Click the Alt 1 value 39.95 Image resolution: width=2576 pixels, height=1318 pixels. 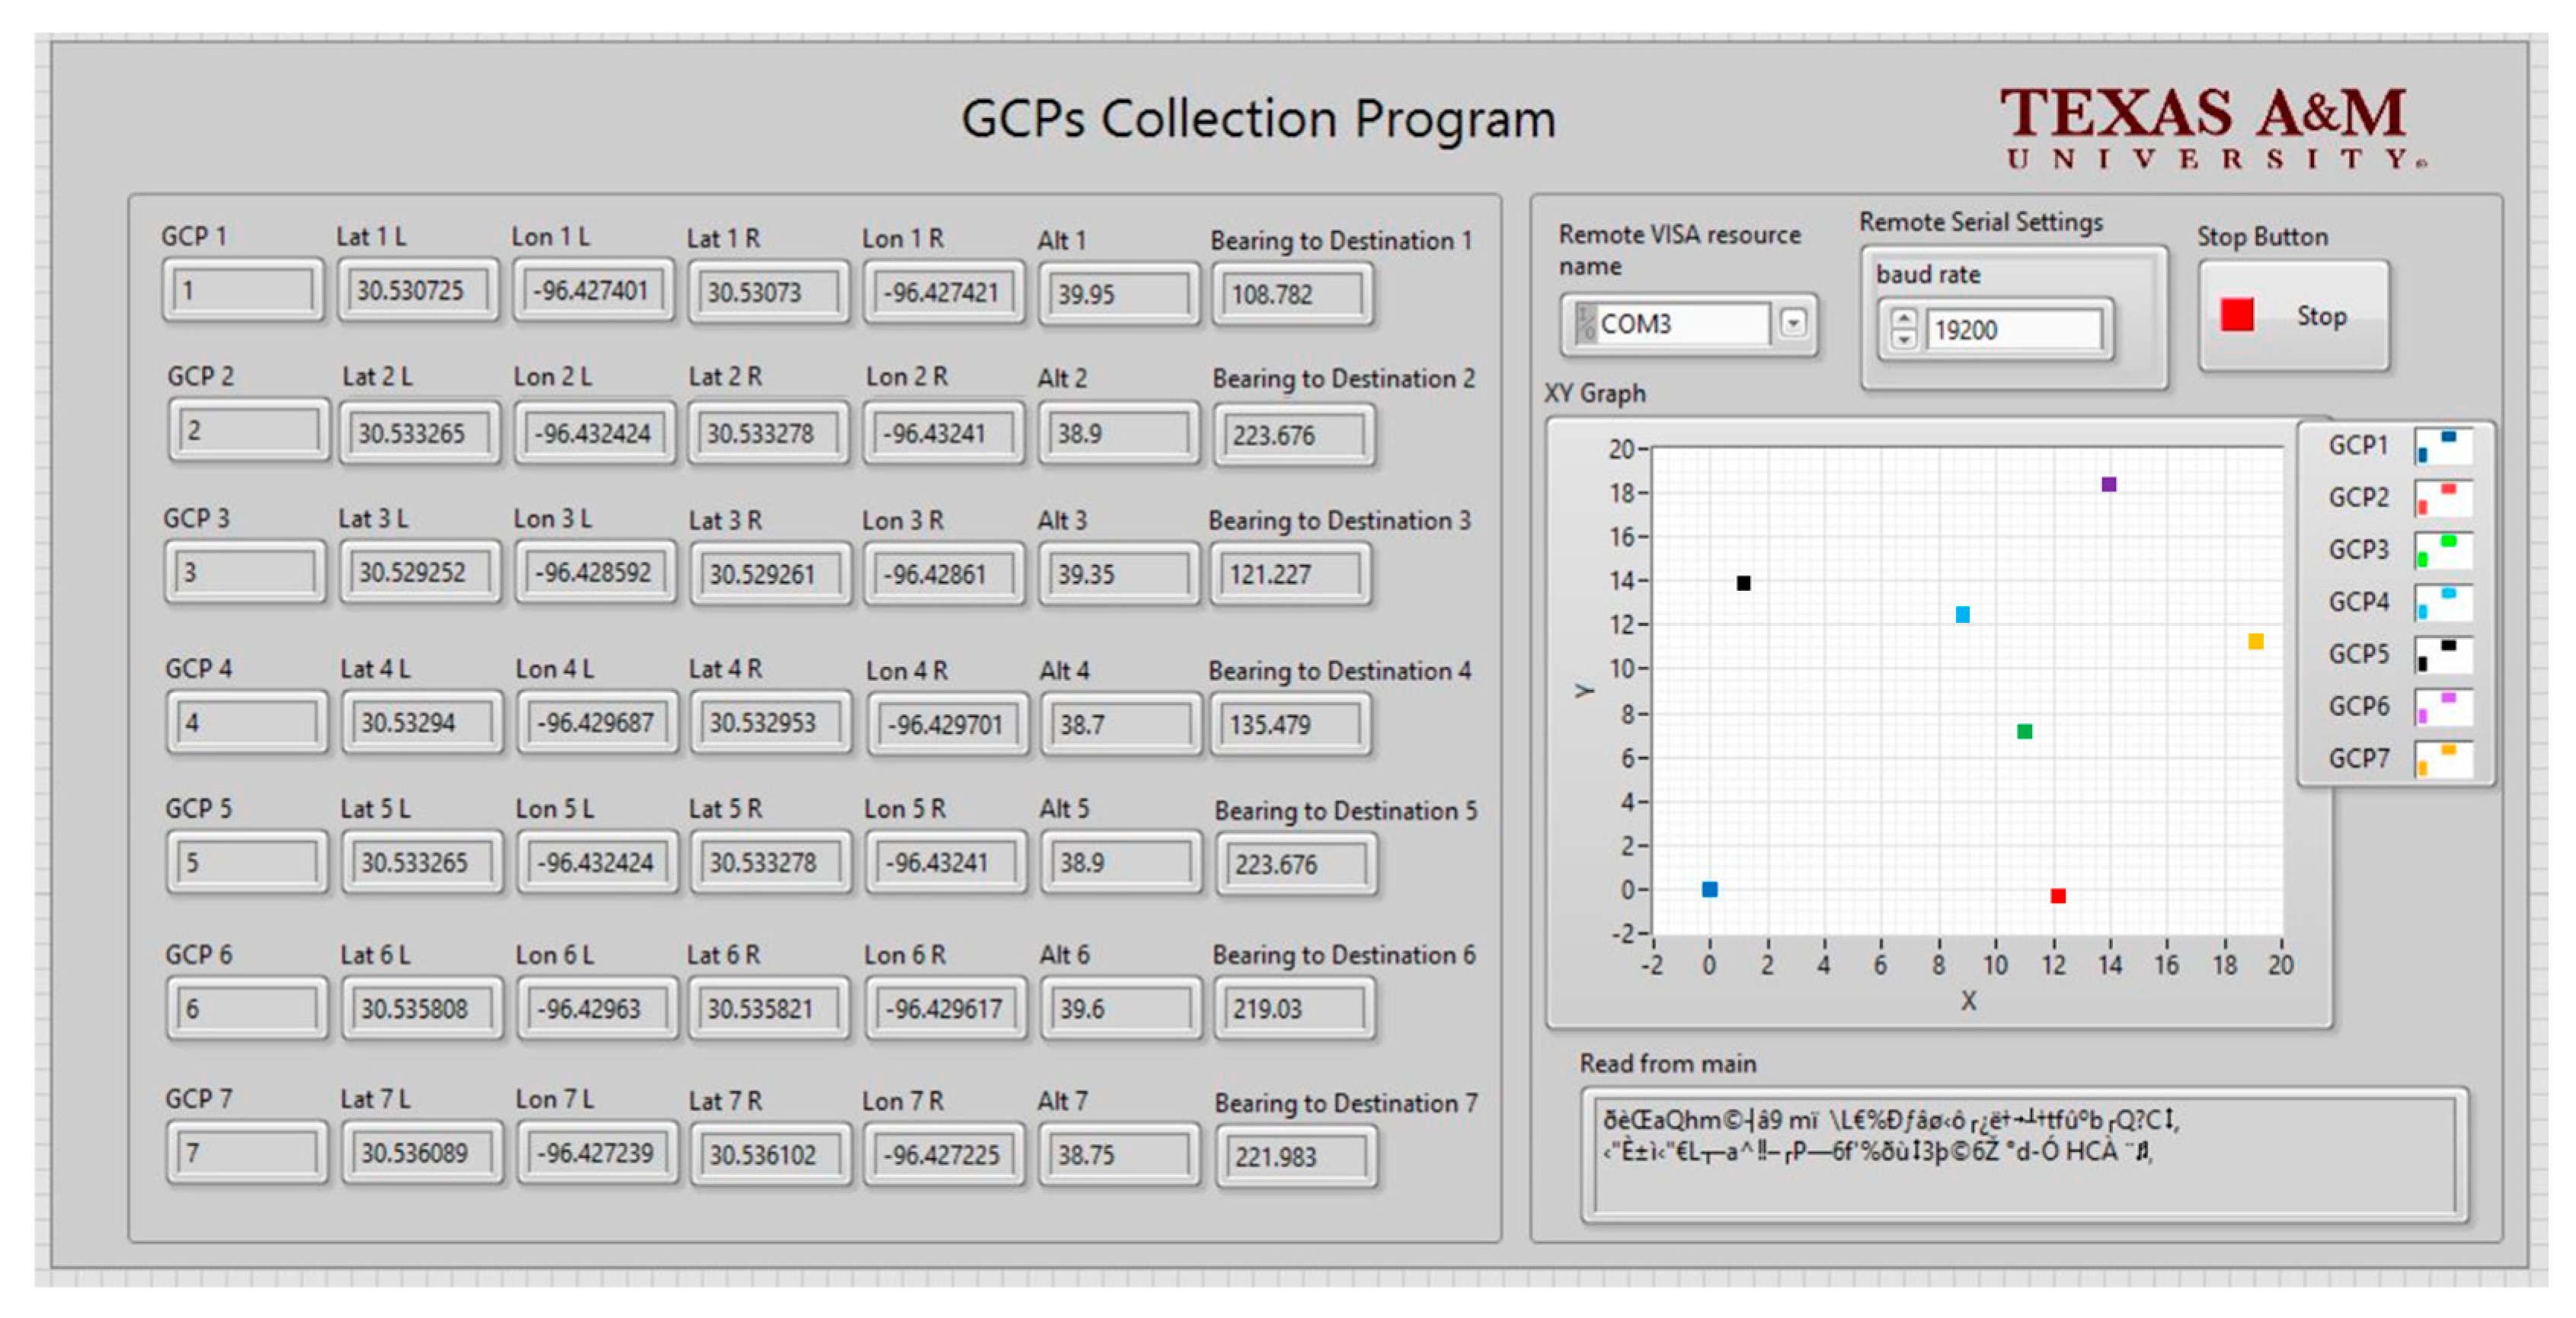(x=1119, y=294)
